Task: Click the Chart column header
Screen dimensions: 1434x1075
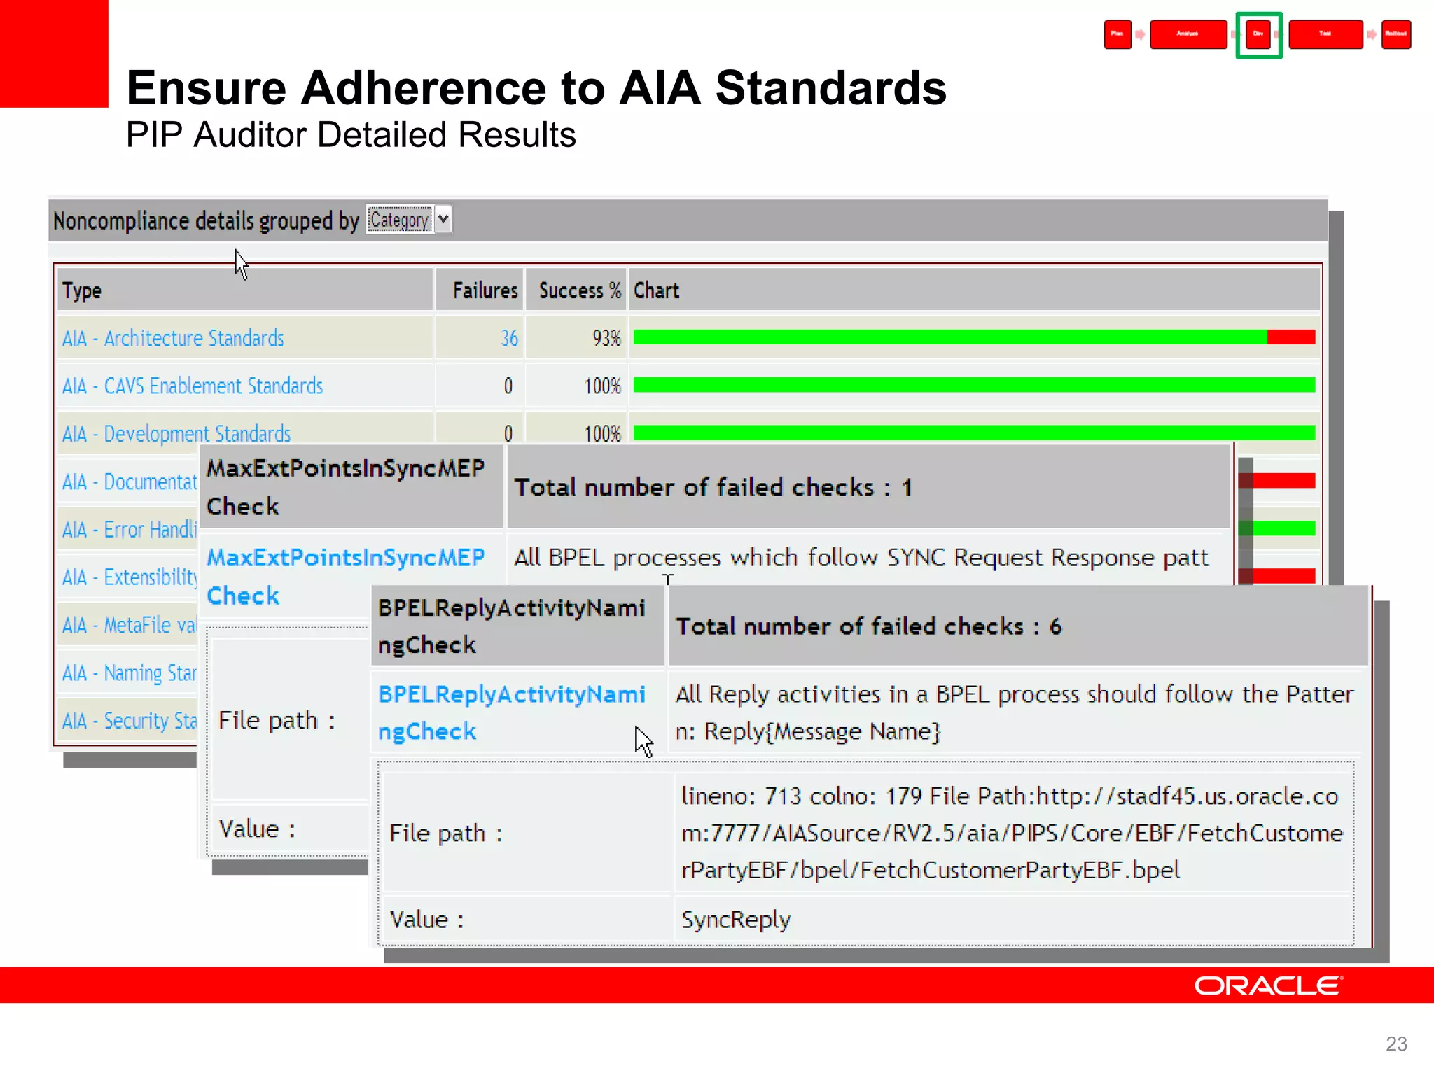Action: 974,290
